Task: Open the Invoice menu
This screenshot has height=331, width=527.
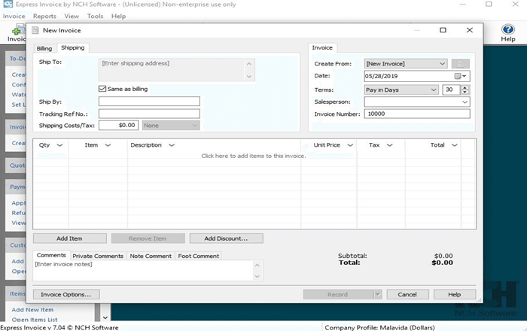Action: pyautogui.click(x=14, y=16)
